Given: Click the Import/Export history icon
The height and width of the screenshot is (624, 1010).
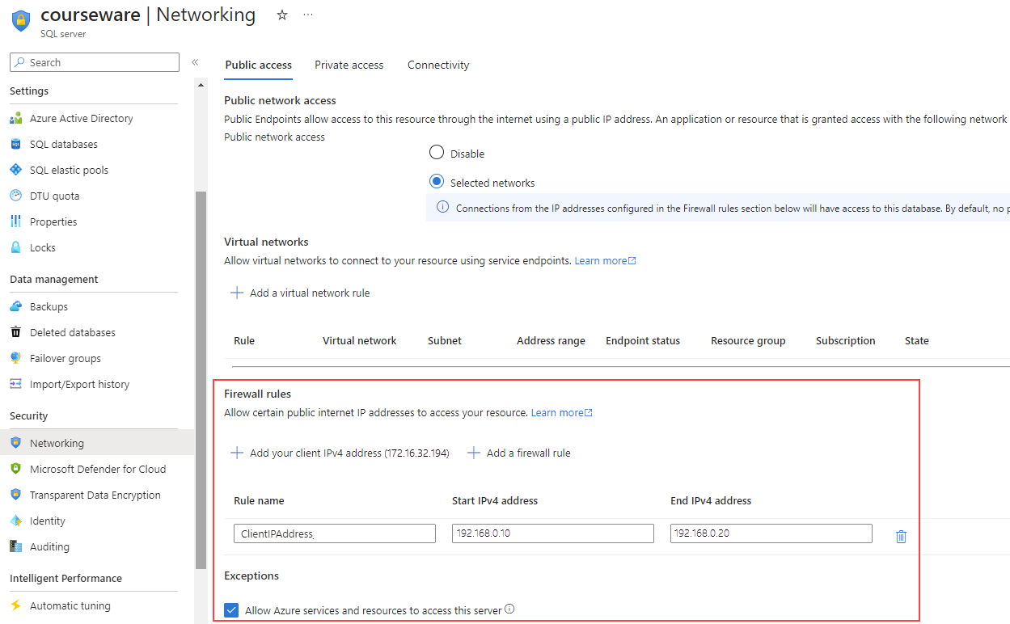Looking at the screenshot, I should coord(15,384).
